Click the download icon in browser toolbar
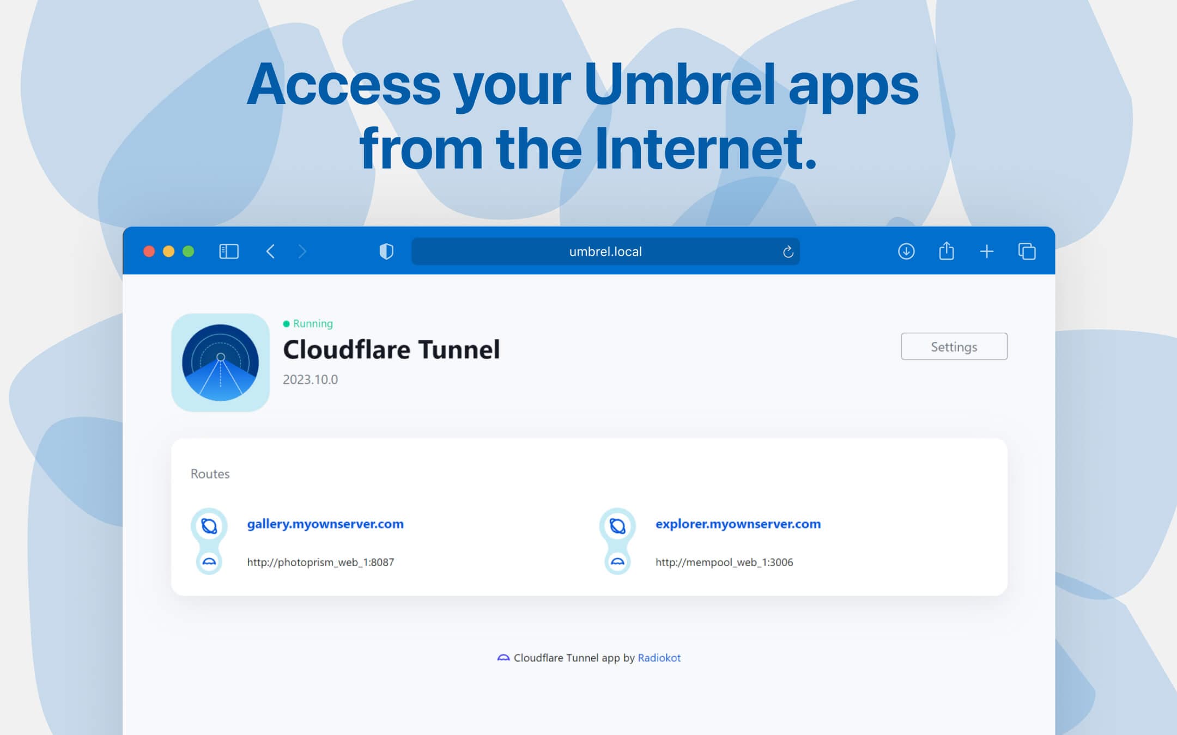The height and width of the screenshot is (735, 1177). [905, 252]
